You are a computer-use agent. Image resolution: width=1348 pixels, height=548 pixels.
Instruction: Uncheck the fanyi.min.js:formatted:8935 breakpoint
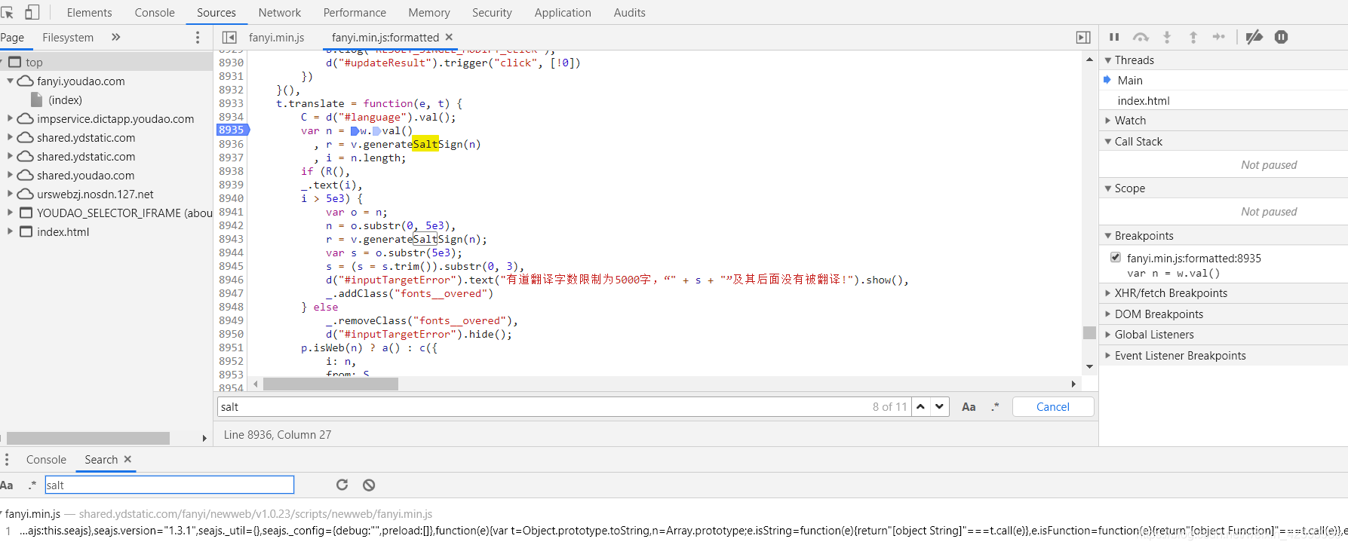click(1116, 257)
